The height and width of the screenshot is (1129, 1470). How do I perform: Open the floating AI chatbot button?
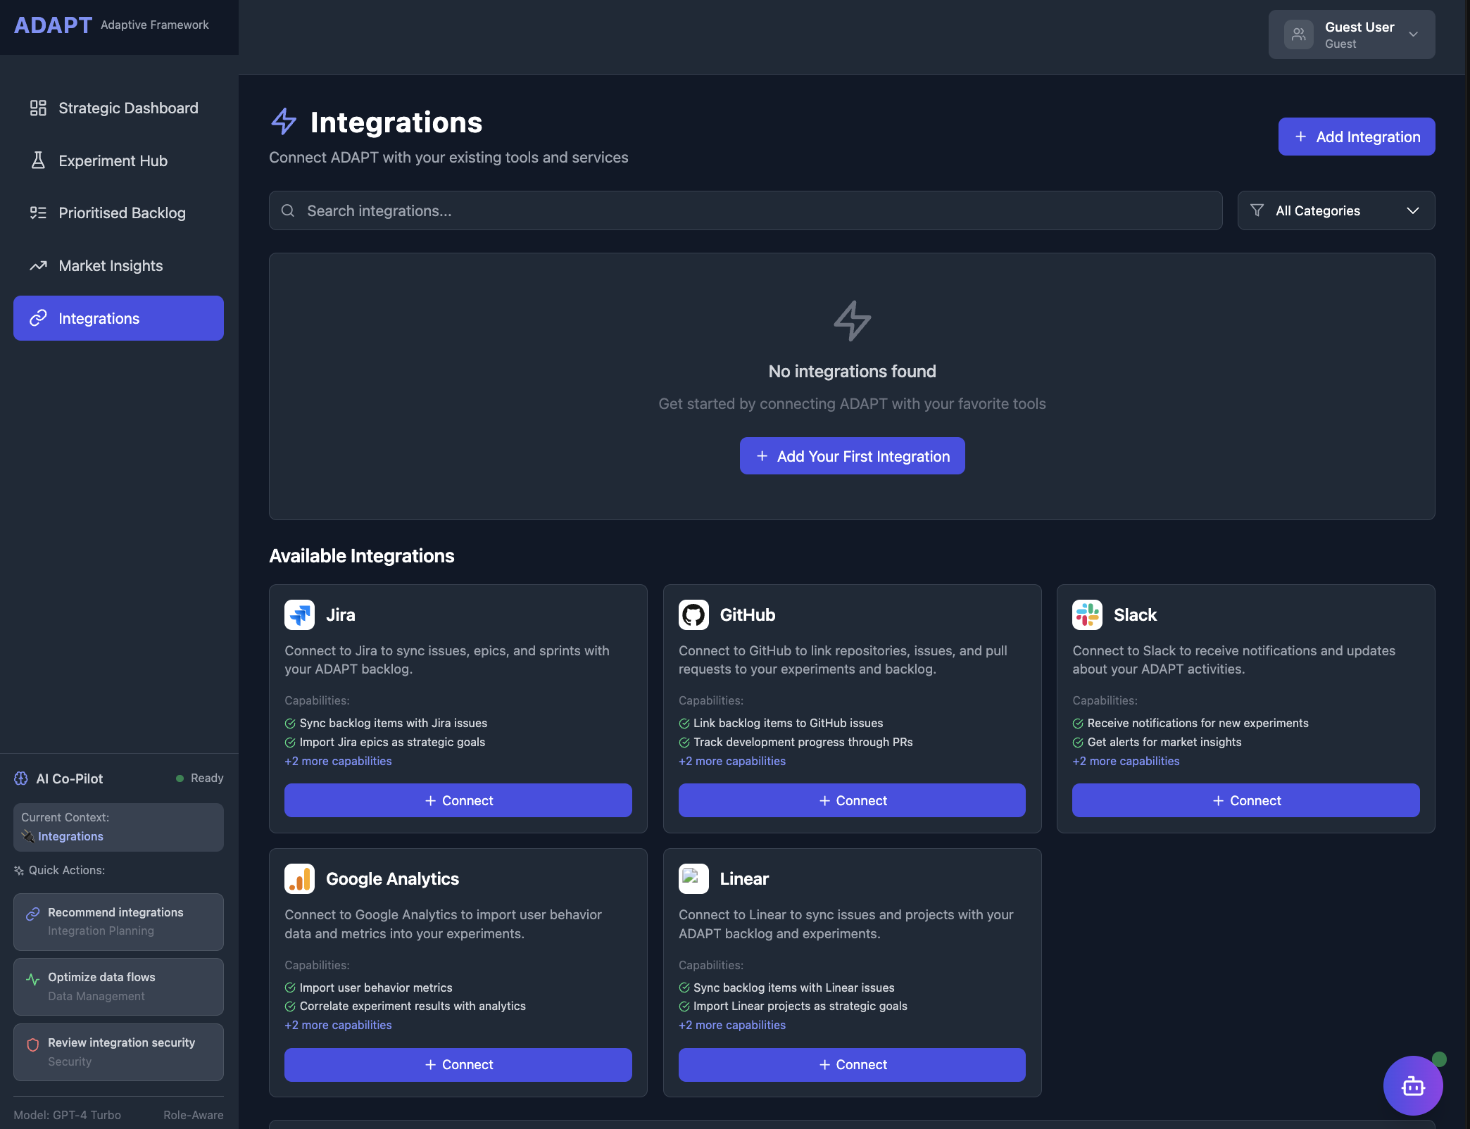(x=1412, y=1085)
